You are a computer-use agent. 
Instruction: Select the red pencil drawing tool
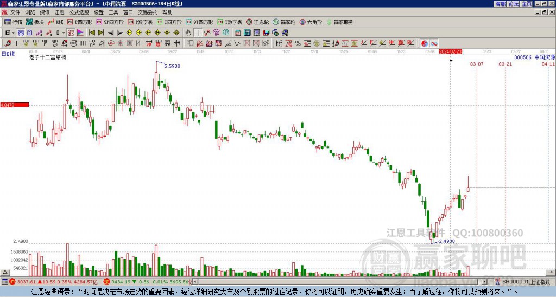point(8,43)
